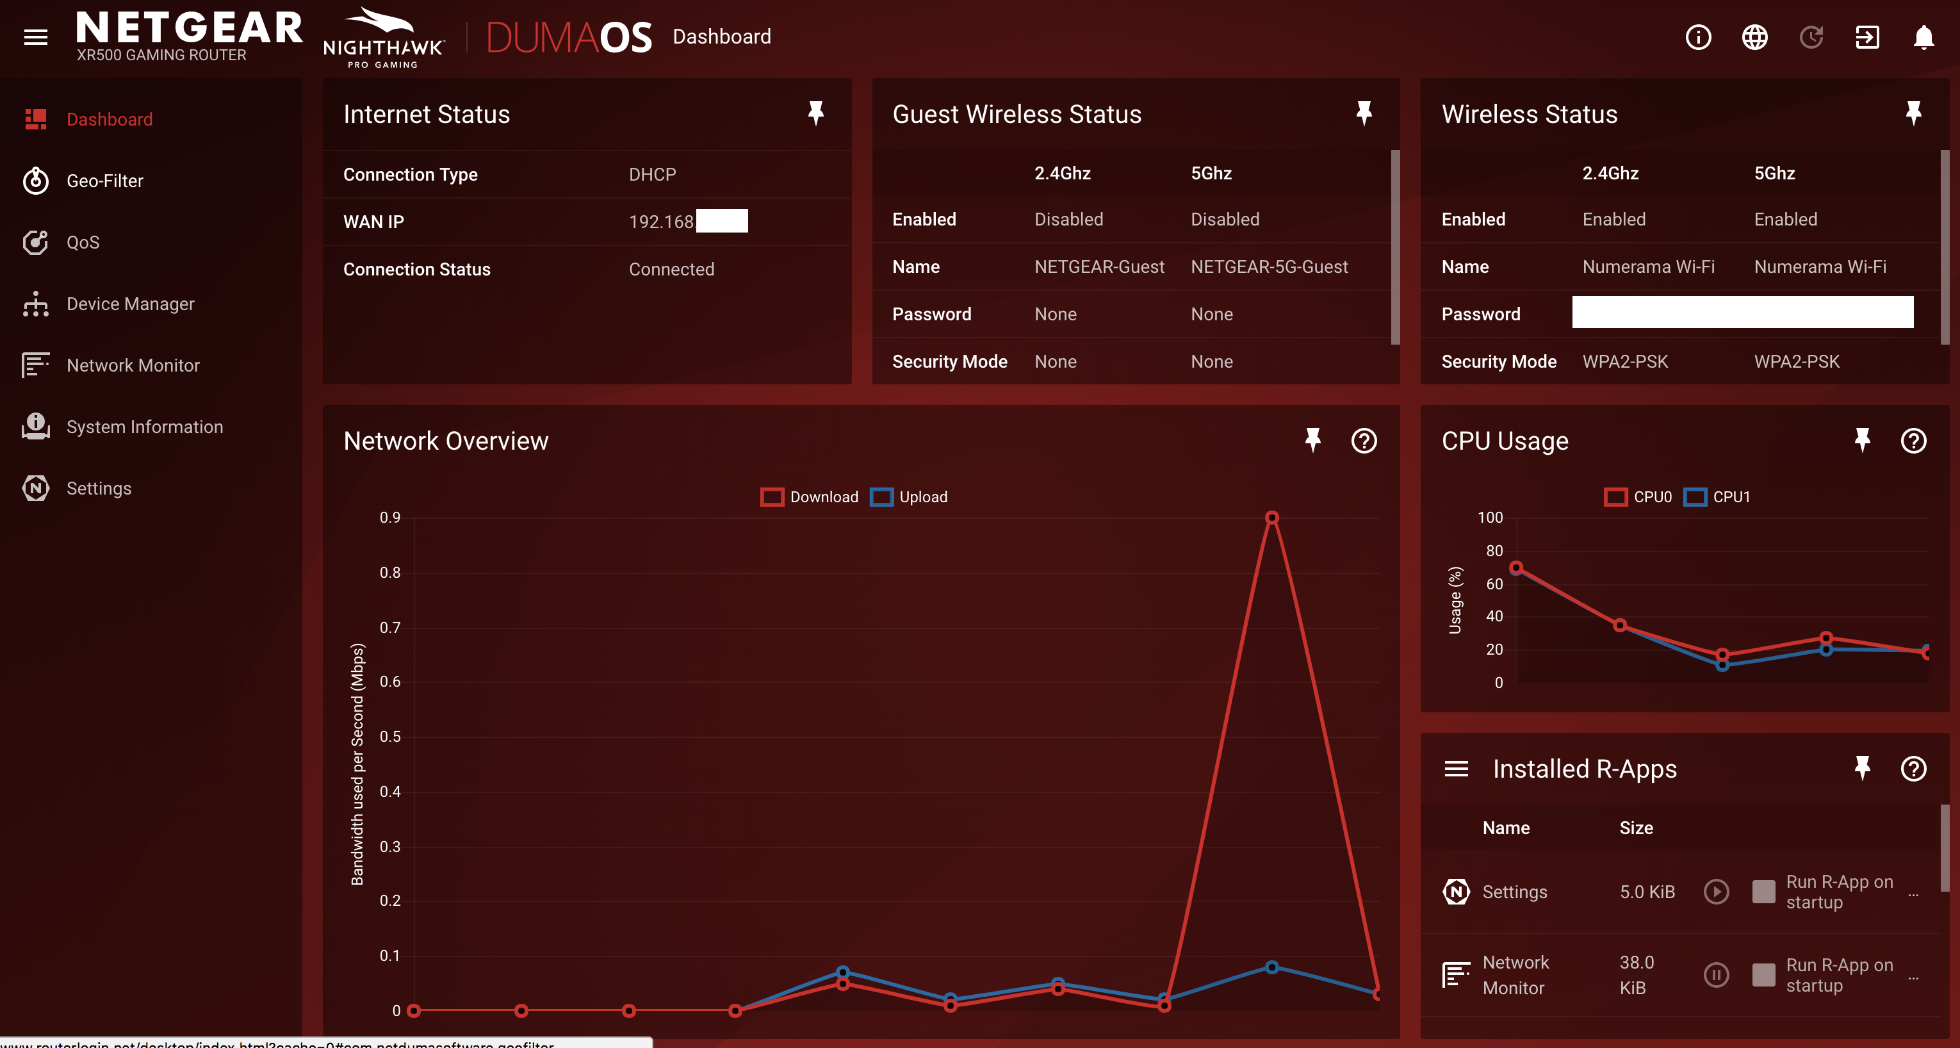Click the Wireless Status panel scrollbar

(x=1944, y=247)
